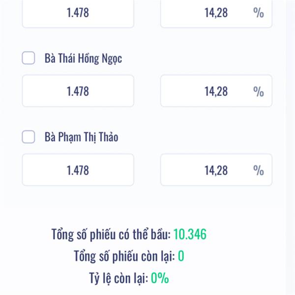
Task: Tick the Bà Thái Hồng Ngọc checkbox
Action: click(29, 59)
